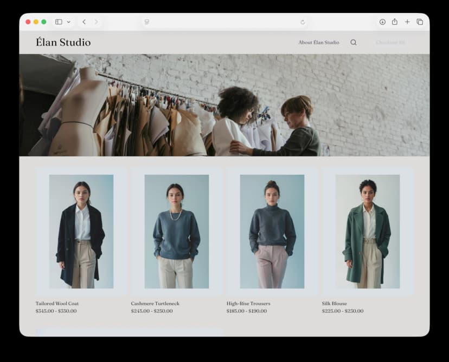Open the Share menu
The width and height of the screenshot is (449, 362).
point(395,22)
